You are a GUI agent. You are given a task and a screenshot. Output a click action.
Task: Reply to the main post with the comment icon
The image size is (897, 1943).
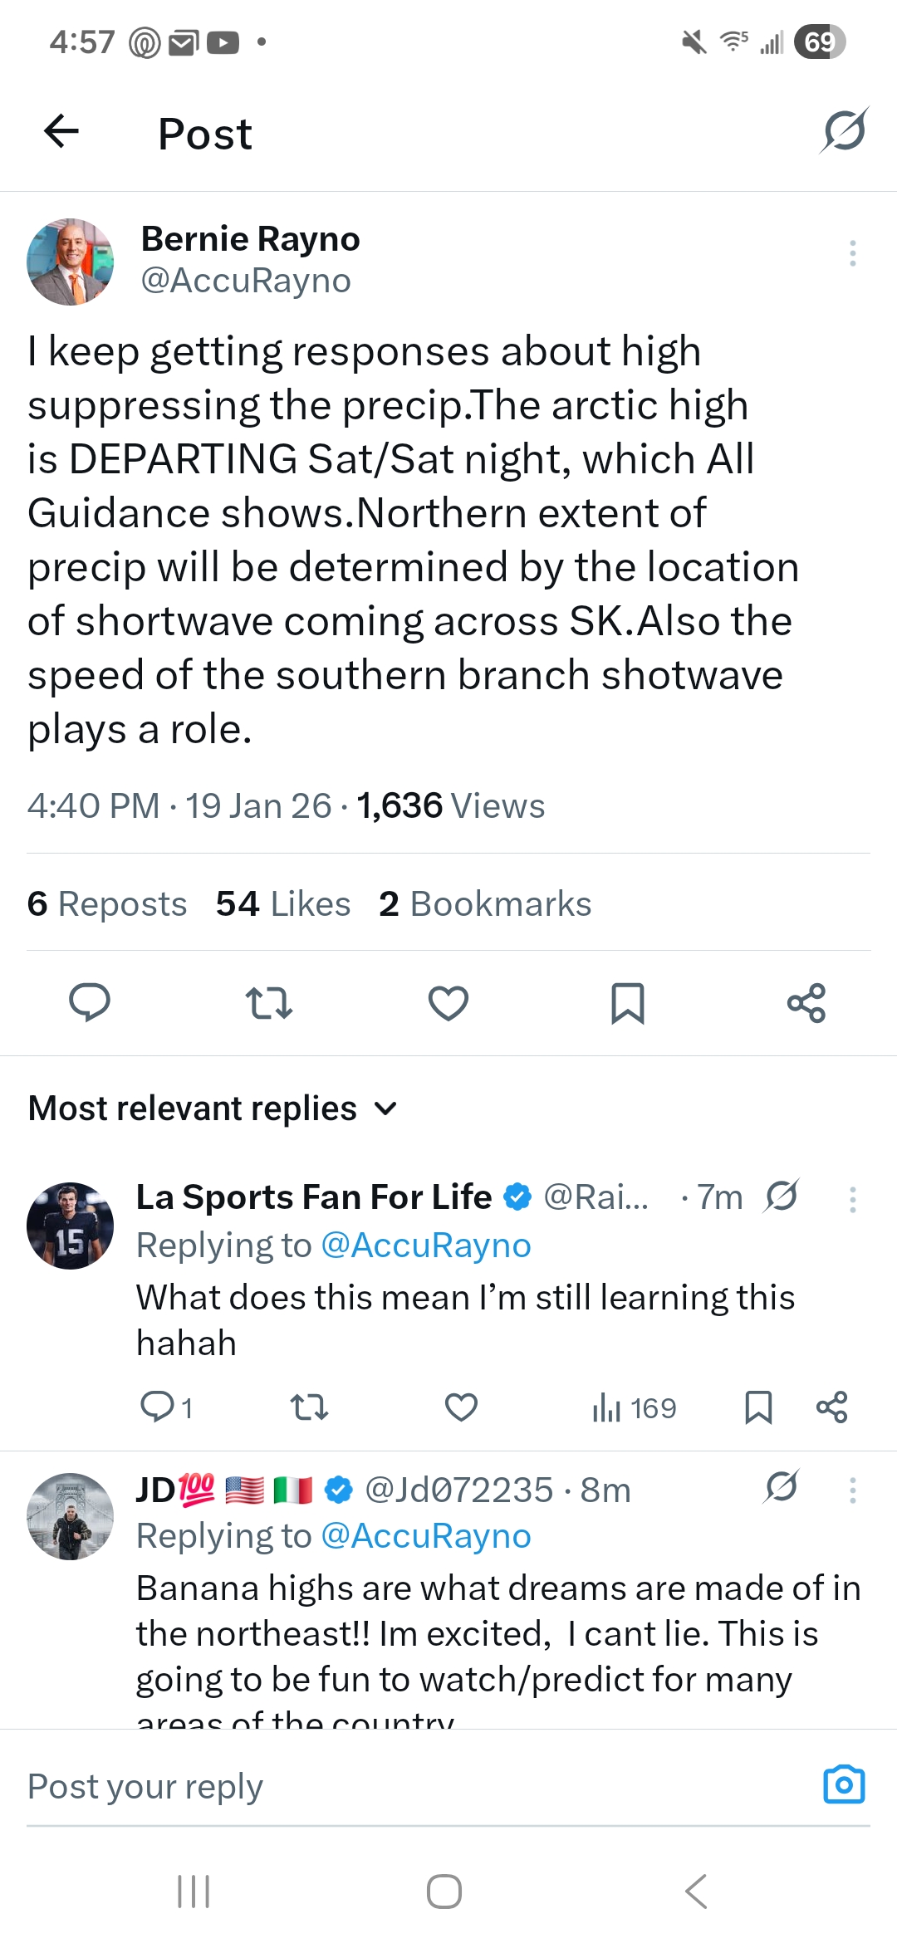pyautogui.click(x=90, y=1002)
